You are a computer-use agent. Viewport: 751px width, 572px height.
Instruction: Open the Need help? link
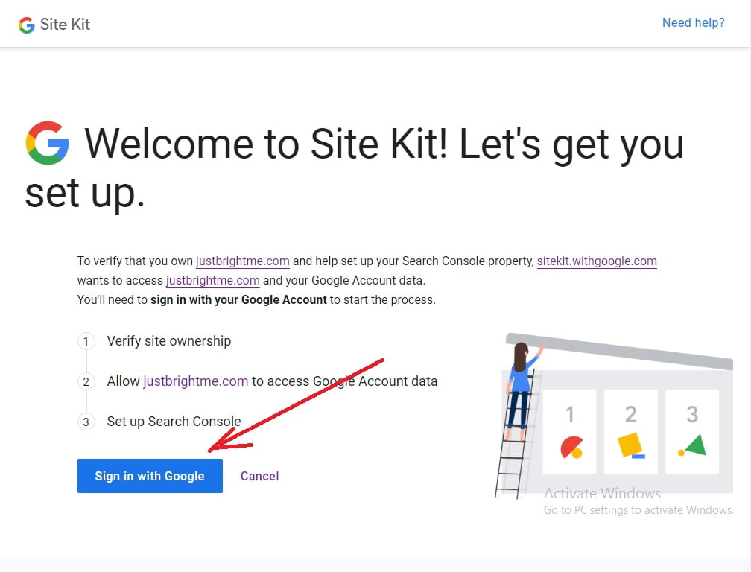tap(693, 22)
